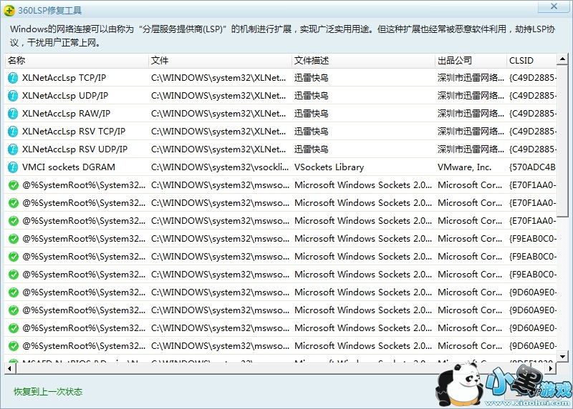Select the row named XLNetAccLsp TCP/IP
The width and height of the screenshot is (573, 409).
[x=281, y=78]
